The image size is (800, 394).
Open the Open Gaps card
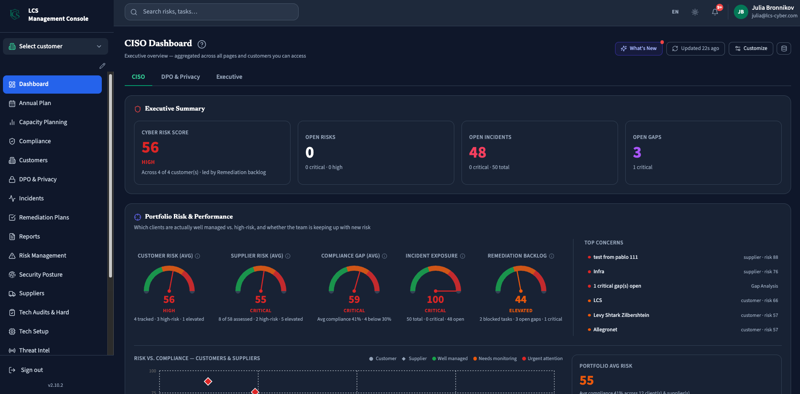703,153
